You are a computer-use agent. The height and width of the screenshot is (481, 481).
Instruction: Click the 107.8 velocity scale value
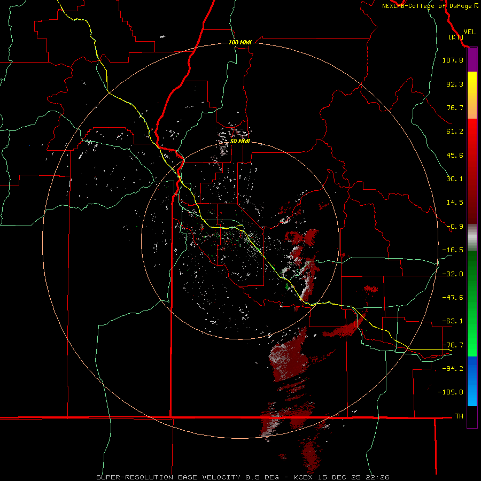pyautogui.click(x=453, y=60)
